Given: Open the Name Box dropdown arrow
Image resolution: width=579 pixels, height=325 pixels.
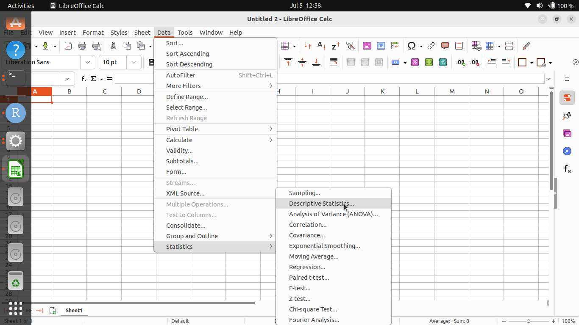Looking at the screenshot, I should pos(67,79).
